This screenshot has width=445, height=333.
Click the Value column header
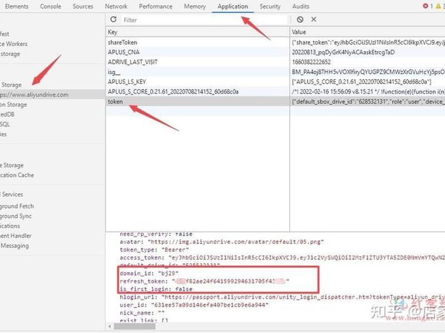(367, 32)
